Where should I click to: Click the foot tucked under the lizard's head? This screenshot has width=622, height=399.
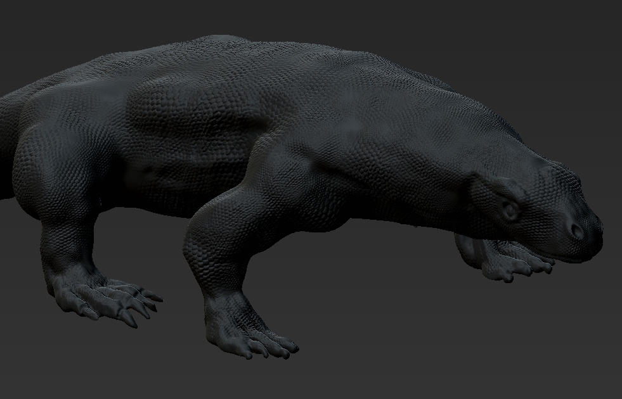pos(504,258)
